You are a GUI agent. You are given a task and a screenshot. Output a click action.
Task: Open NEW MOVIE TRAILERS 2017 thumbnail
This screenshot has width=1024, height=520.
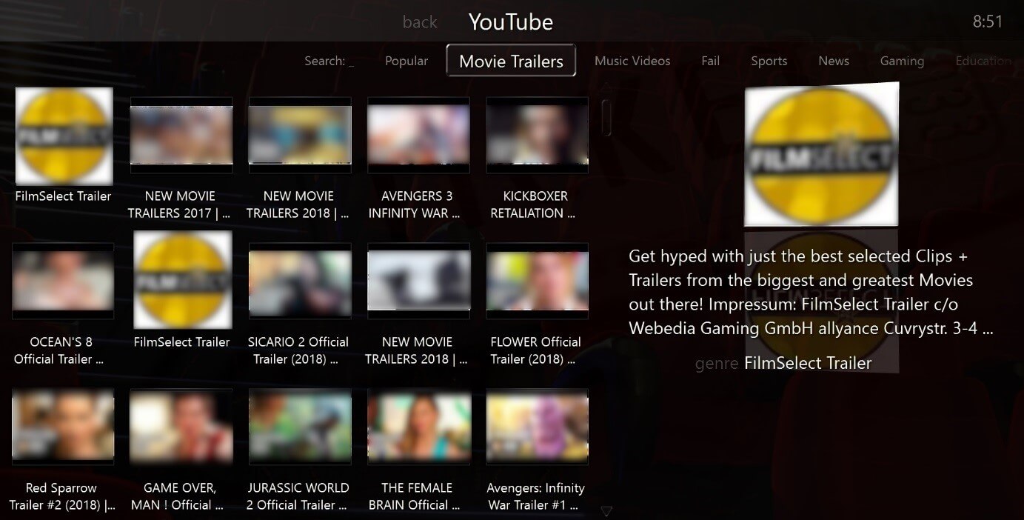point(181,135)
